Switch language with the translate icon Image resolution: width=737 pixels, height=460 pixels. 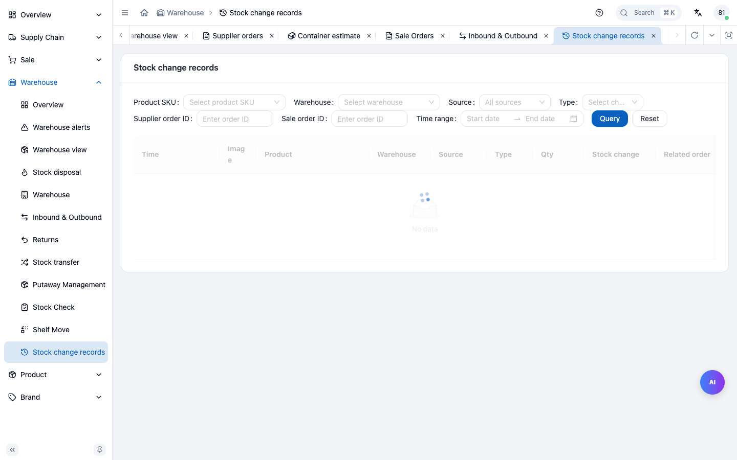click(698, 13)
